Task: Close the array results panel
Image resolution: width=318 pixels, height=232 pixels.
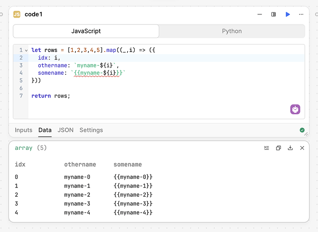Action: 302,148
